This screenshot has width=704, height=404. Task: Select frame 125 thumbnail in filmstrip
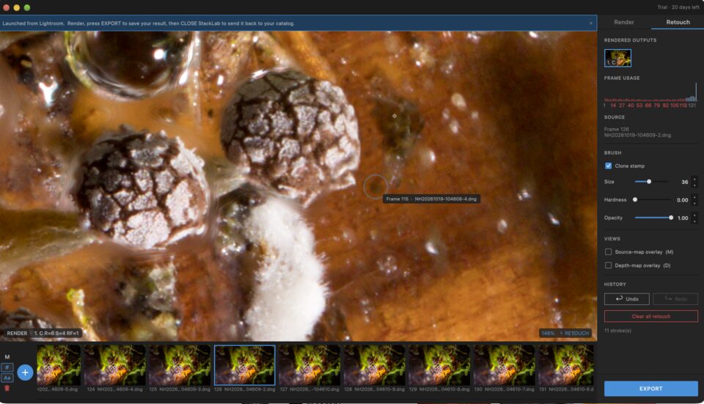point(180,365)
